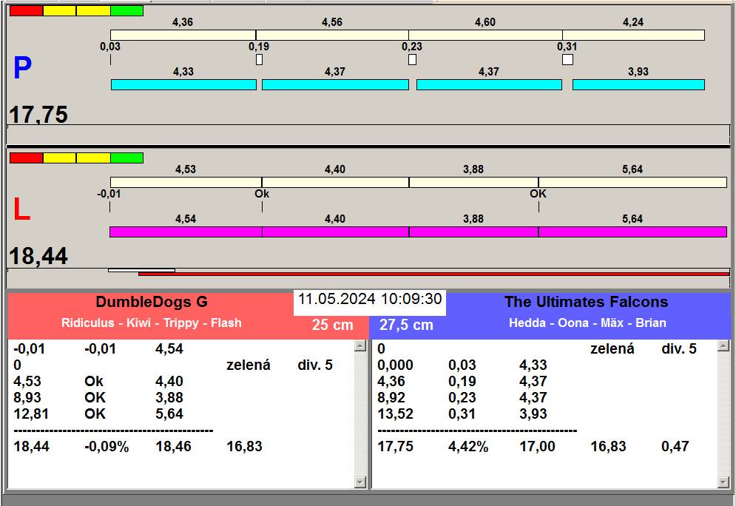Click the 25 cm jump height label
This screenshot has width=736, height=506.
(x=332, y=325)
